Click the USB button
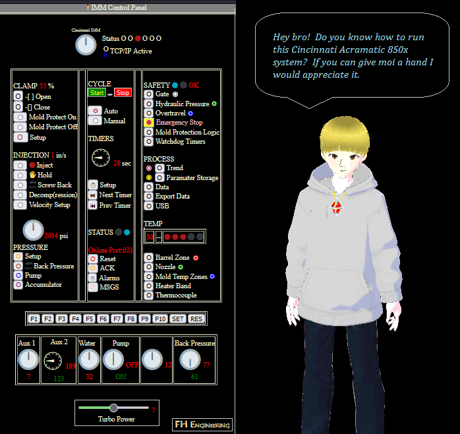Viewport: 460px width, 434px height. coord(149,206)
